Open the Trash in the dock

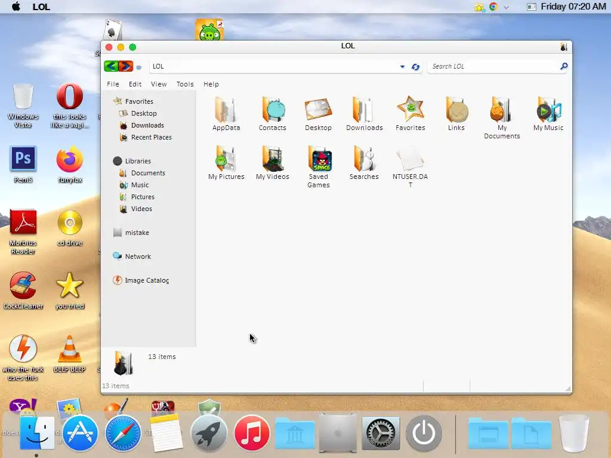[x=574, y=433]
